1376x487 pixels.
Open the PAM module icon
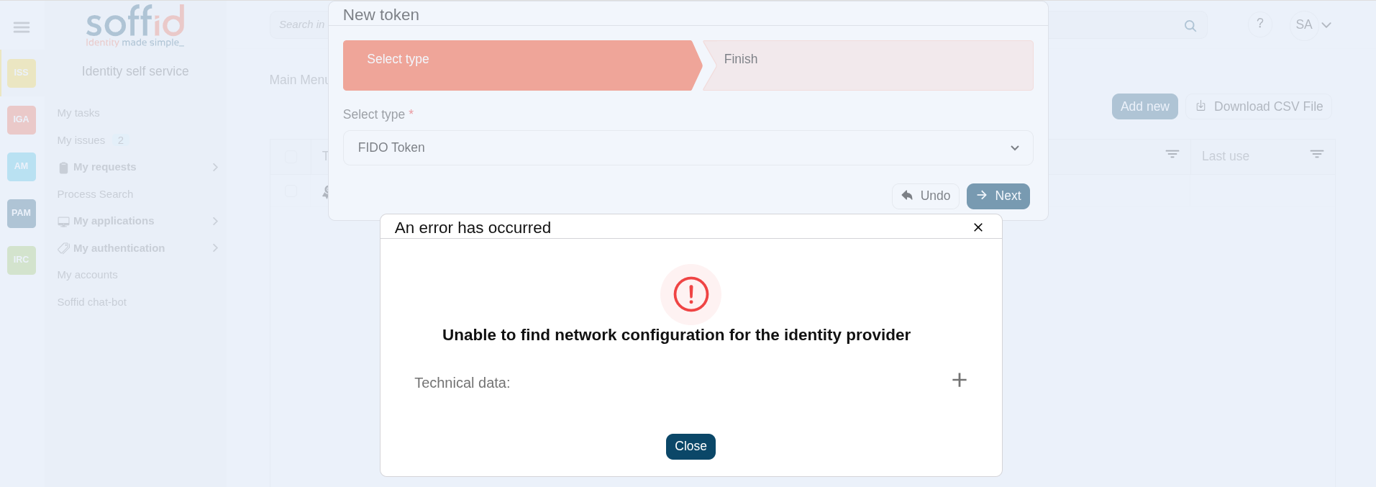click(22, 213)
